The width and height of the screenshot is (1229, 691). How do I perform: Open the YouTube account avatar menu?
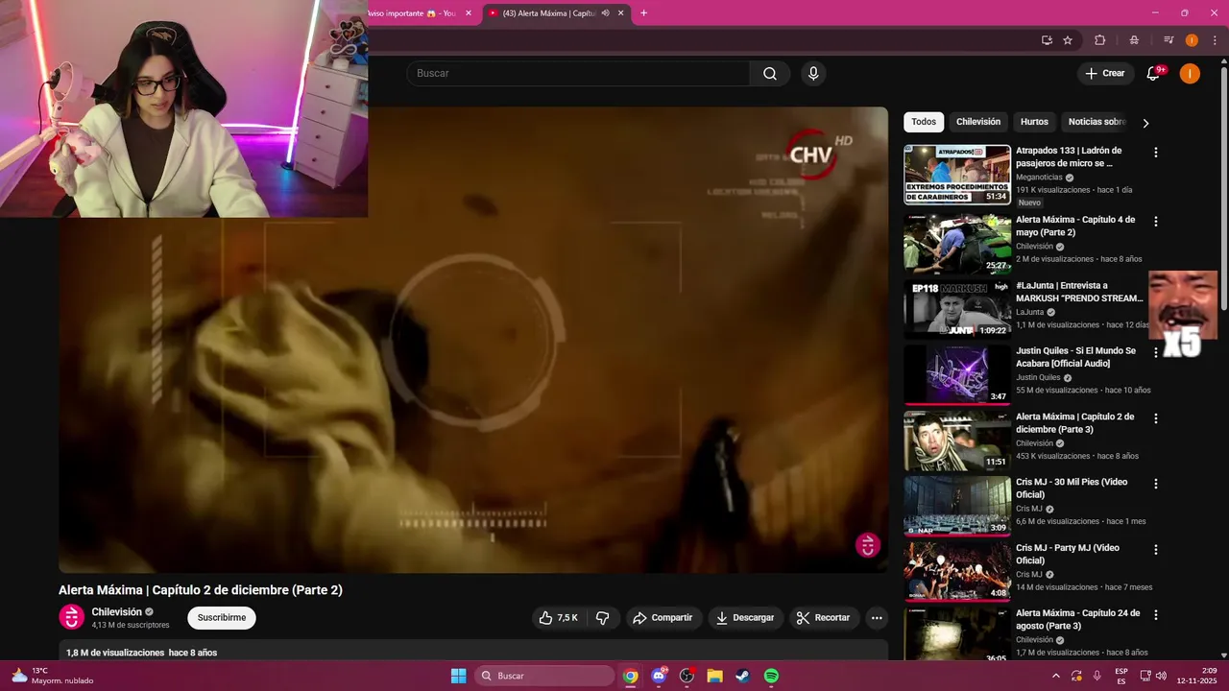(x=1190, y=74)
